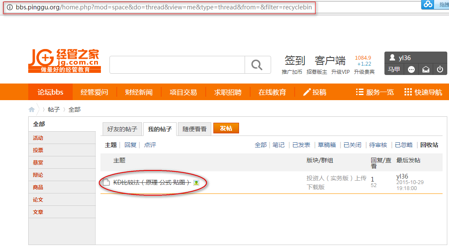449x248 pixels.
Task: Click the pencil 投稿 nav item
Action: [315, 92]
